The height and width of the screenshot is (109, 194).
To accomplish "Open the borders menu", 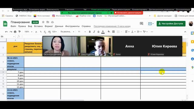I will 113,32.
